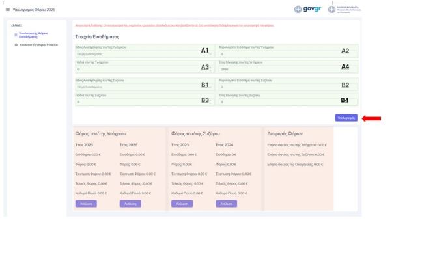422x268 pixels.
Task: Click Ανάλυση under Υπόχρεου Έτος 2026
Action: [x=130, y=204]
